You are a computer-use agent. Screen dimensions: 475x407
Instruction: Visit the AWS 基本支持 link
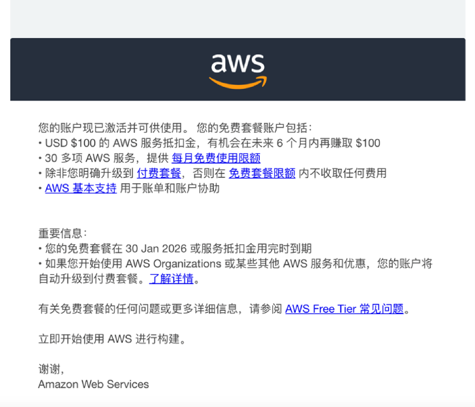tap(81, 188)
